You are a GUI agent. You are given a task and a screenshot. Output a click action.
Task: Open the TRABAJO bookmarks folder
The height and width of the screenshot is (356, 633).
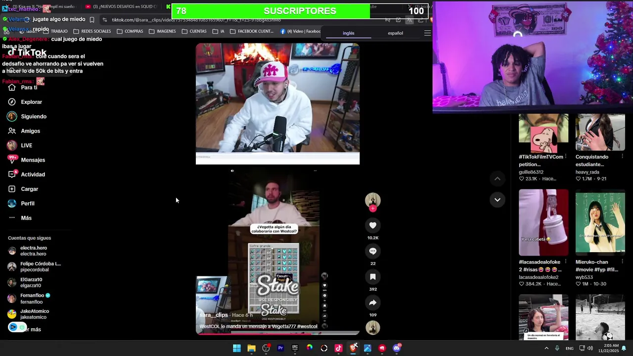click(55, 31)
